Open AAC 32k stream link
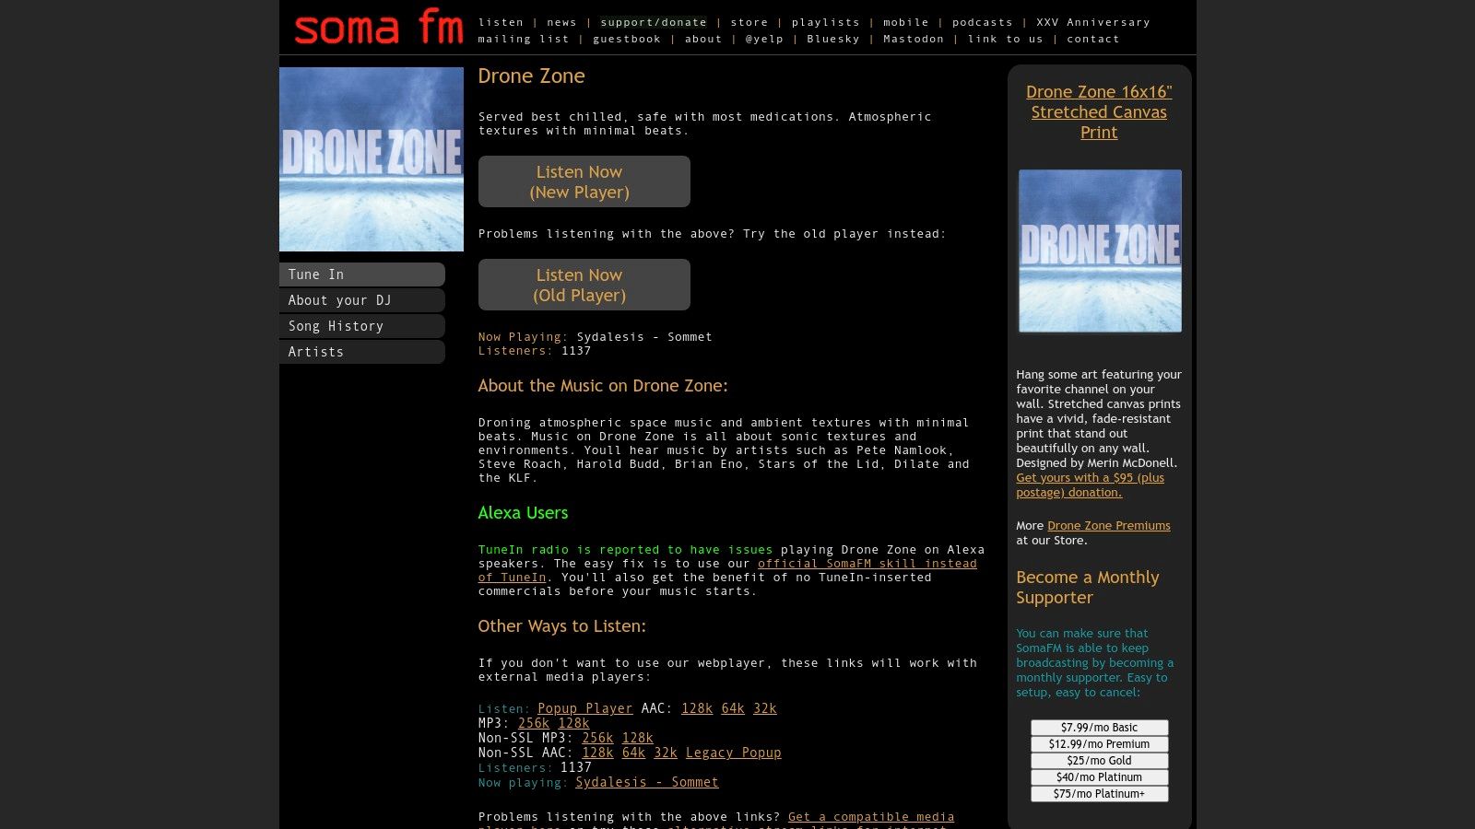This screenshot has width=1475, height=829. 765,708
